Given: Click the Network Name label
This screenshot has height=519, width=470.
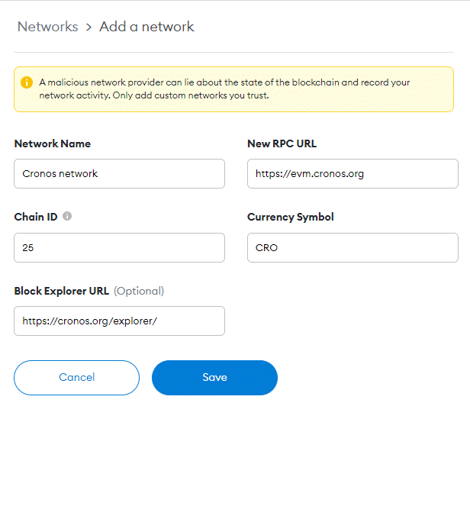Looking at the screenshot, I should click(53, 143).
